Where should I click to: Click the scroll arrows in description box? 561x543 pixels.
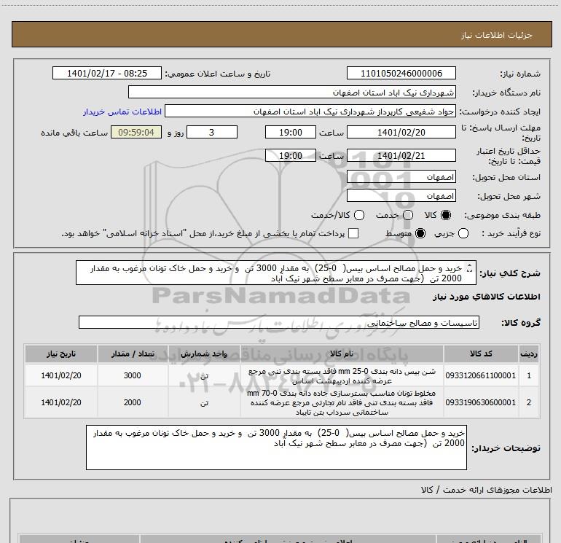[x=470, y=268]
